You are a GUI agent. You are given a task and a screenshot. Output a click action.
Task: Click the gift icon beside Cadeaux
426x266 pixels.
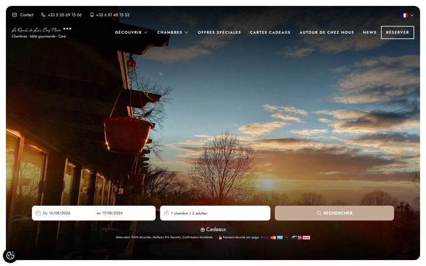(202, 229)
